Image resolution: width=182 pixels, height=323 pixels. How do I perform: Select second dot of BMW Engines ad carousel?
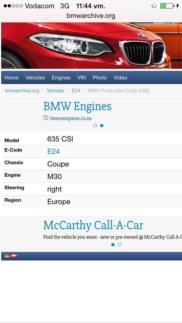click(x=102, y=125)
